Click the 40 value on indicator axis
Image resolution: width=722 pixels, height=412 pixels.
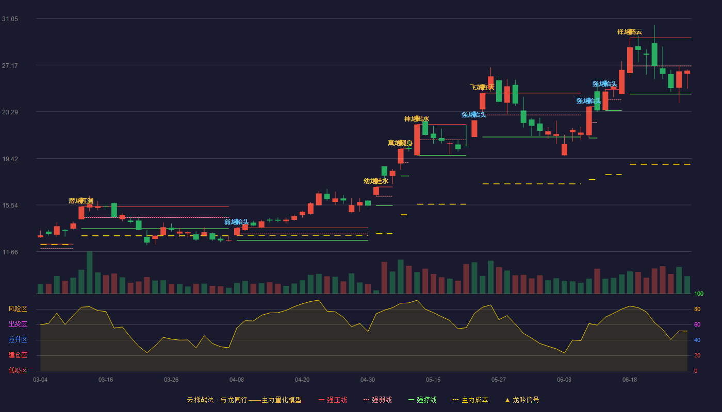(x=697, y=340)
